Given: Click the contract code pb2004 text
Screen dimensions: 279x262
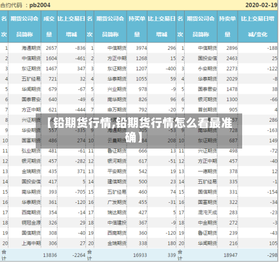Looking at the screenshot, I should 40,5.
